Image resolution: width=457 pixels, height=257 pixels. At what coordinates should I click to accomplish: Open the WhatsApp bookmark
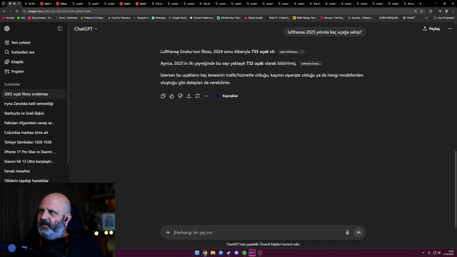tap(159, 17)
